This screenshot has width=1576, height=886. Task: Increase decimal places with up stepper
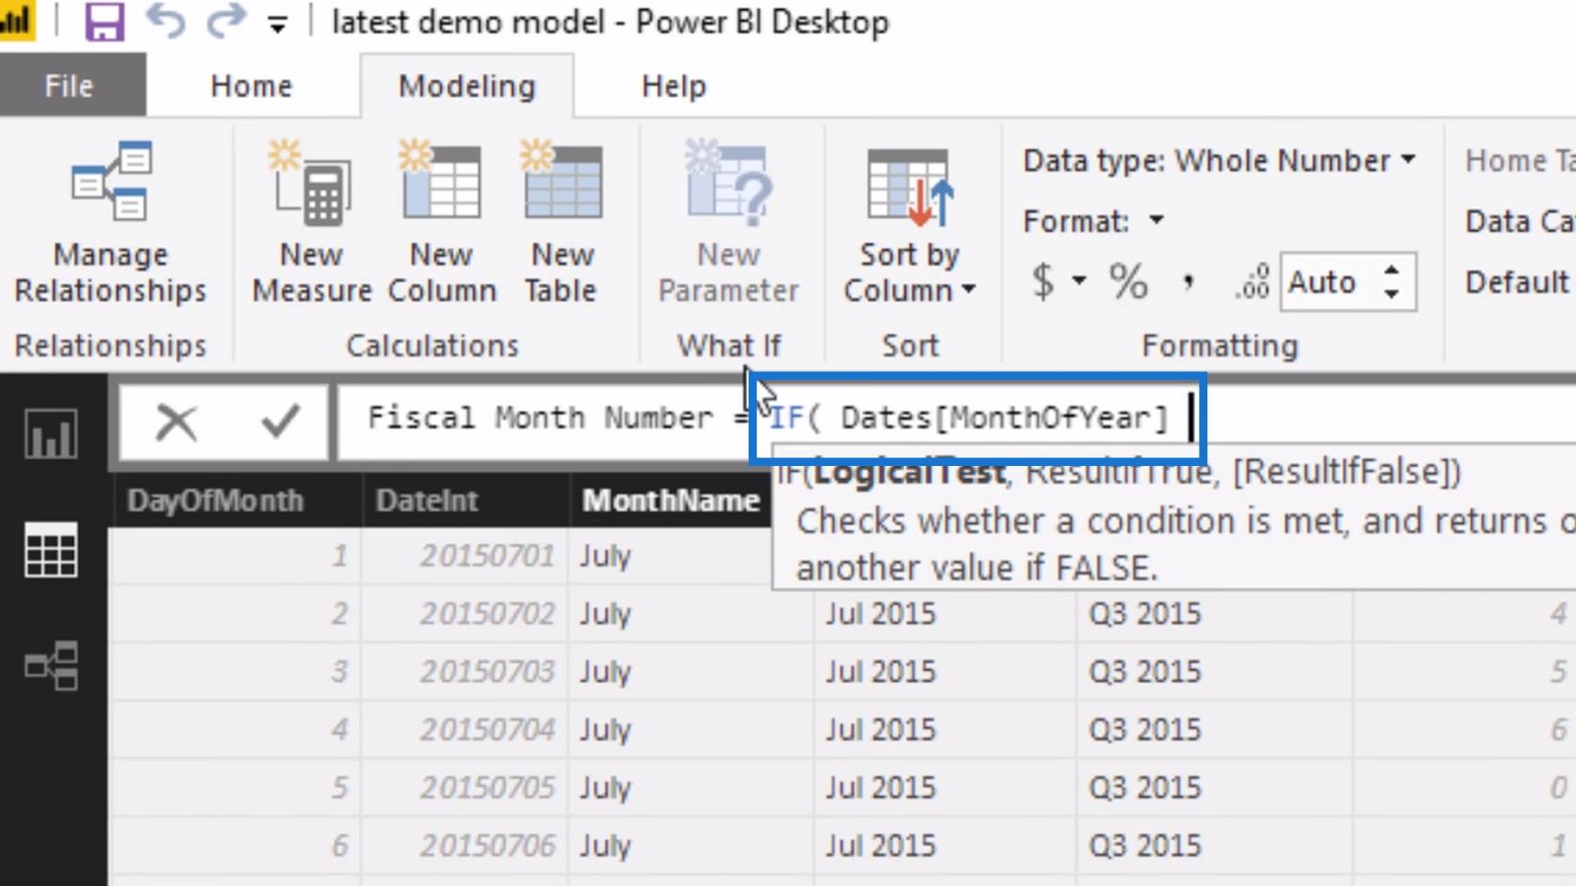click(1392, 269)
